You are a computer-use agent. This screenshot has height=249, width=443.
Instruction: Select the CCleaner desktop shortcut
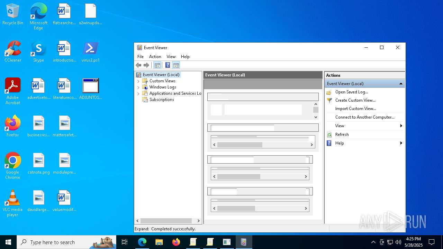point(13,52)
